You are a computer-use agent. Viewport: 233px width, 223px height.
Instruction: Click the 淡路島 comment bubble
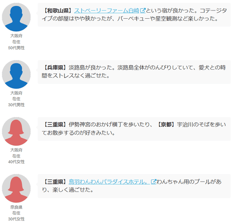[134, 72]
